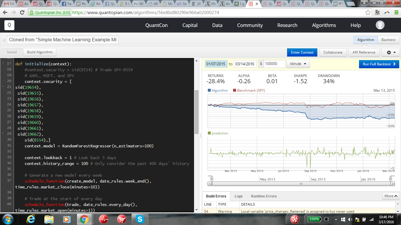
Task: Open the user profile avatar menu
Action: tap(380, 25)
